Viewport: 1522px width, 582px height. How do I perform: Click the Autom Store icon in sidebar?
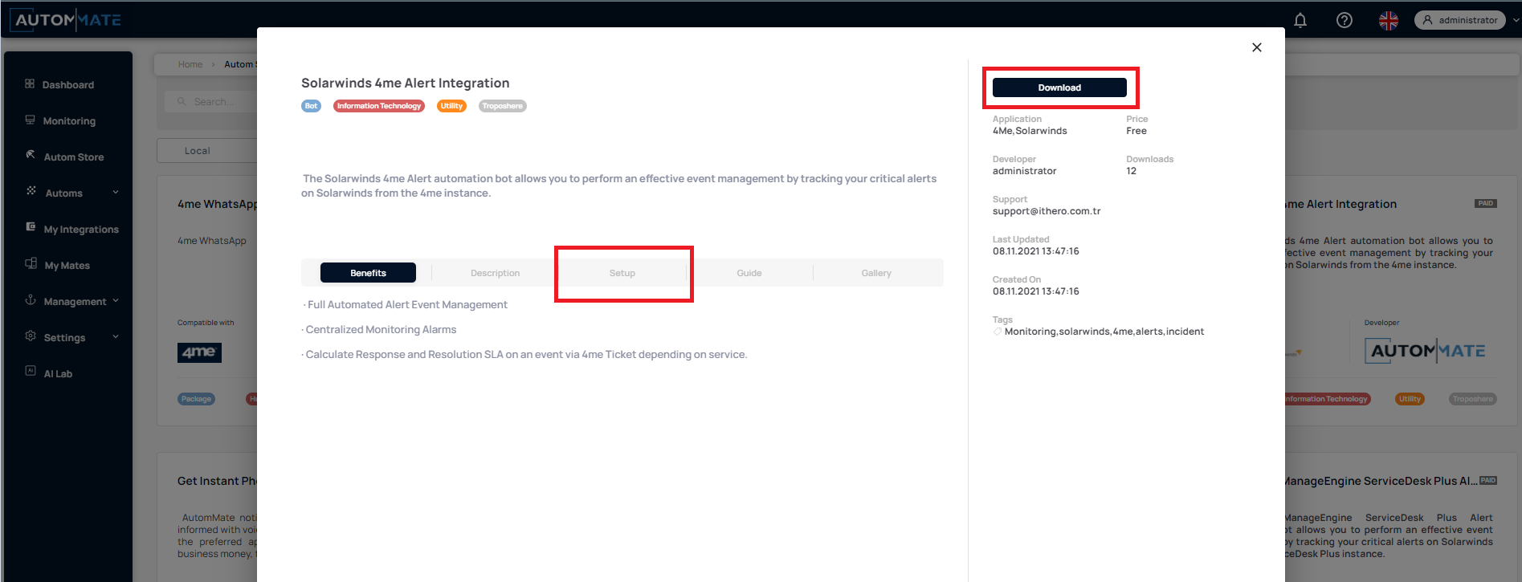click(x=30, y=155)
